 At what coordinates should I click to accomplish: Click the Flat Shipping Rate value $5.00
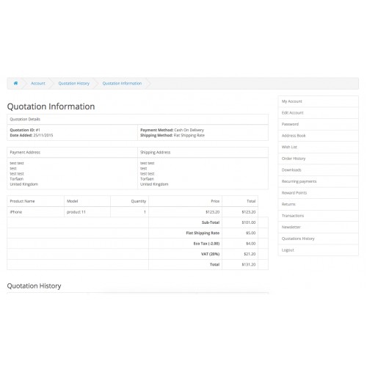[251, 233]
